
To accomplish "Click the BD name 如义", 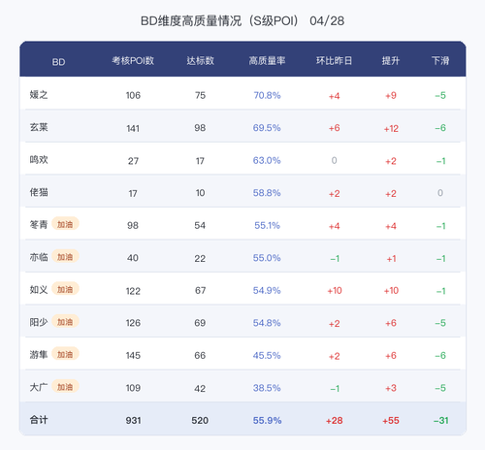I will pos(39,289).
